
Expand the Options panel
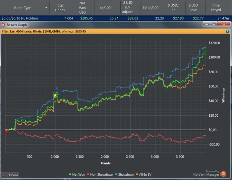[10, 175]
